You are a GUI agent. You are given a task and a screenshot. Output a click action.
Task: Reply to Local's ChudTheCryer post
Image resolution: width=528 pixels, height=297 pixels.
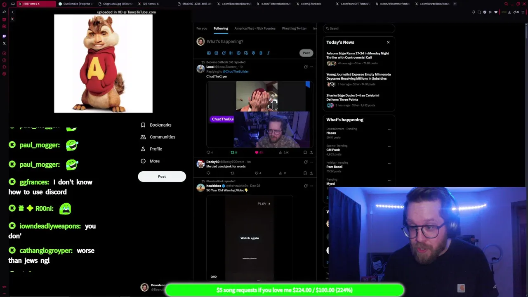[x=209, y=153]
